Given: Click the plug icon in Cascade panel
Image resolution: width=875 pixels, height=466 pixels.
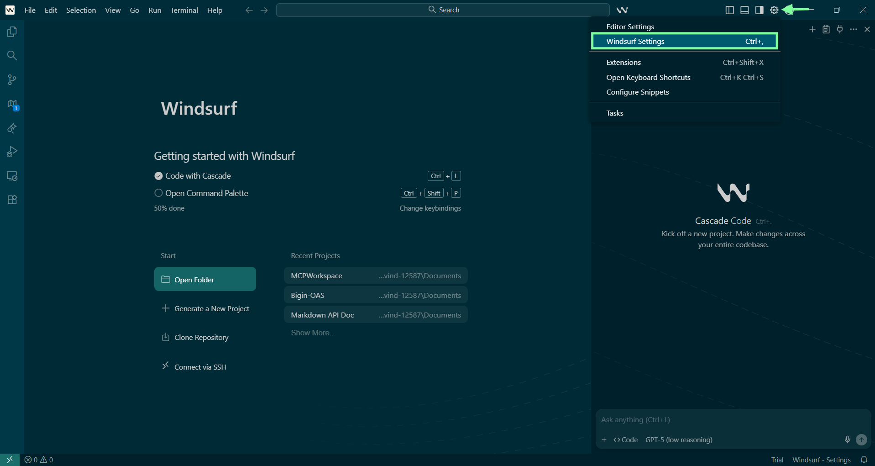Looking at the screenshot, I should point(840,29).
